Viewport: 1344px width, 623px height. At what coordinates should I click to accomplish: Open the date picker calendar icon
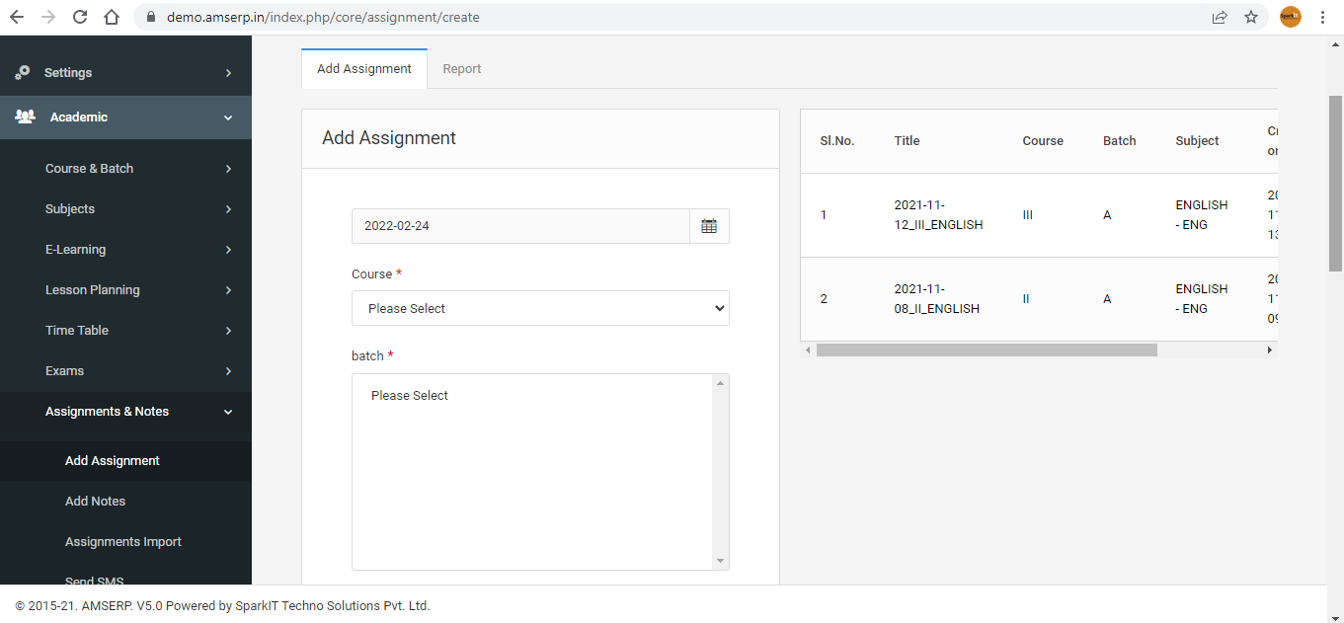click(x=708, y=225)
